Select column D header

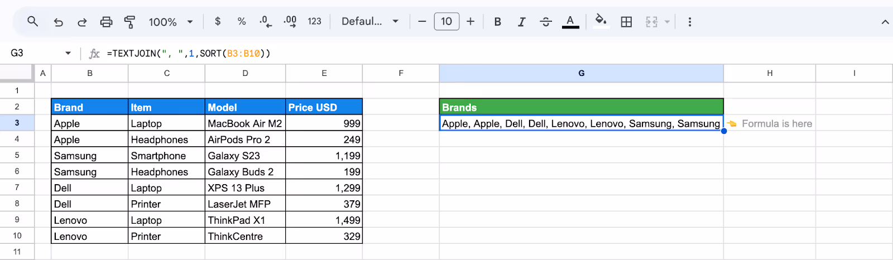coord(246,73)
